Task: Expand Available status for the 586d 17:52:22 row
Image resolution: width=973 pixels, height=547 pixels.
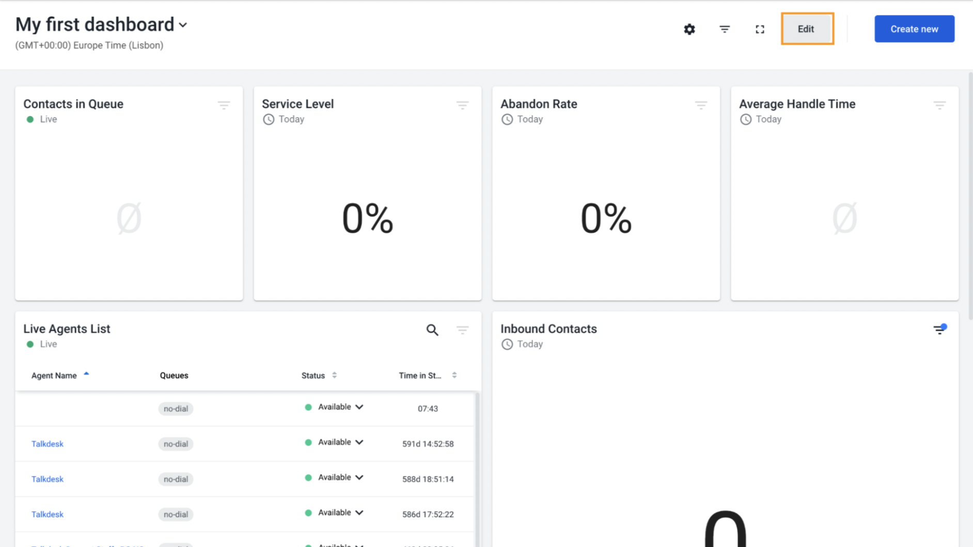Action: [x=359, y=512]
